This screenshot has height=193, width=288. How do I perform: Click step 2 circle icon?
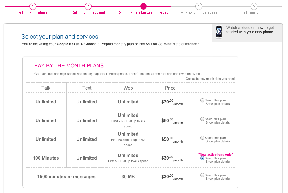[x=88, y=6]
